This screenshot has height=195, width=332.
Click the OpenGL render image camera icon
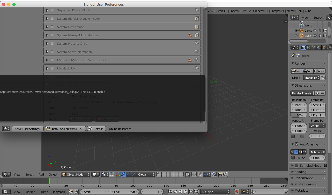pyautogui.click(x=220, y=174)
